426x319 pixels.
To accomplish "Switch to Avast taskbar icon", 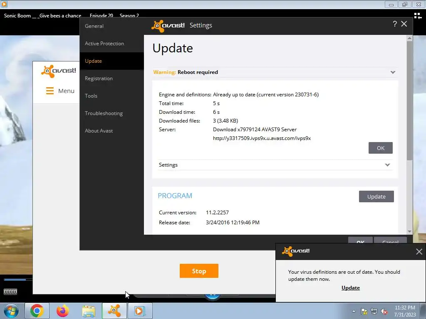I will tap(114, 311).
